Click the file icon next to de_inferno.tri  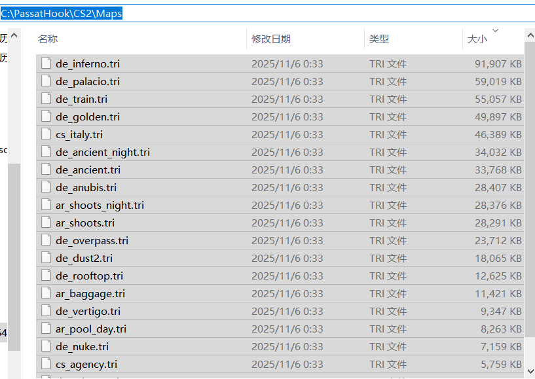click(45, 63)
